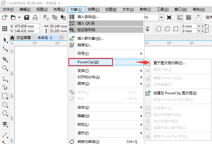Image resolution: width=212 pixels, height=144 pixels.
Task: Click the object width field
Action: [x=58, y=26]
